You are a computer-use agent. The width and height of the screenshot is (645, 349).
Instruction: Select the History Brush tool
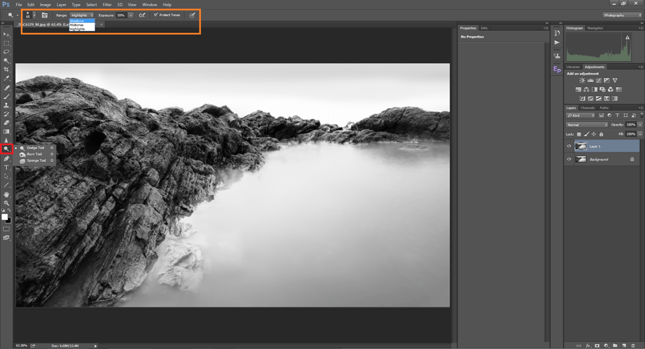click(6, 114)
